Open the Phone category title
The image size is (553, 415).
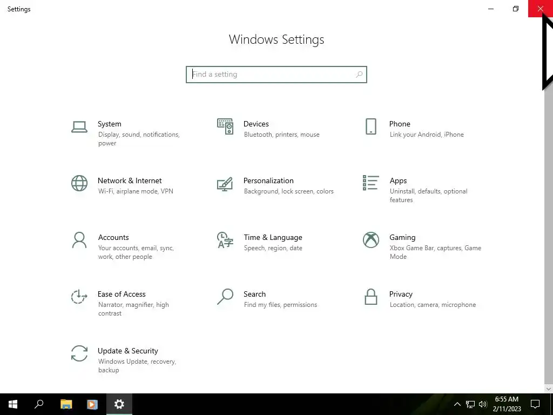click(x=400, y=124)
